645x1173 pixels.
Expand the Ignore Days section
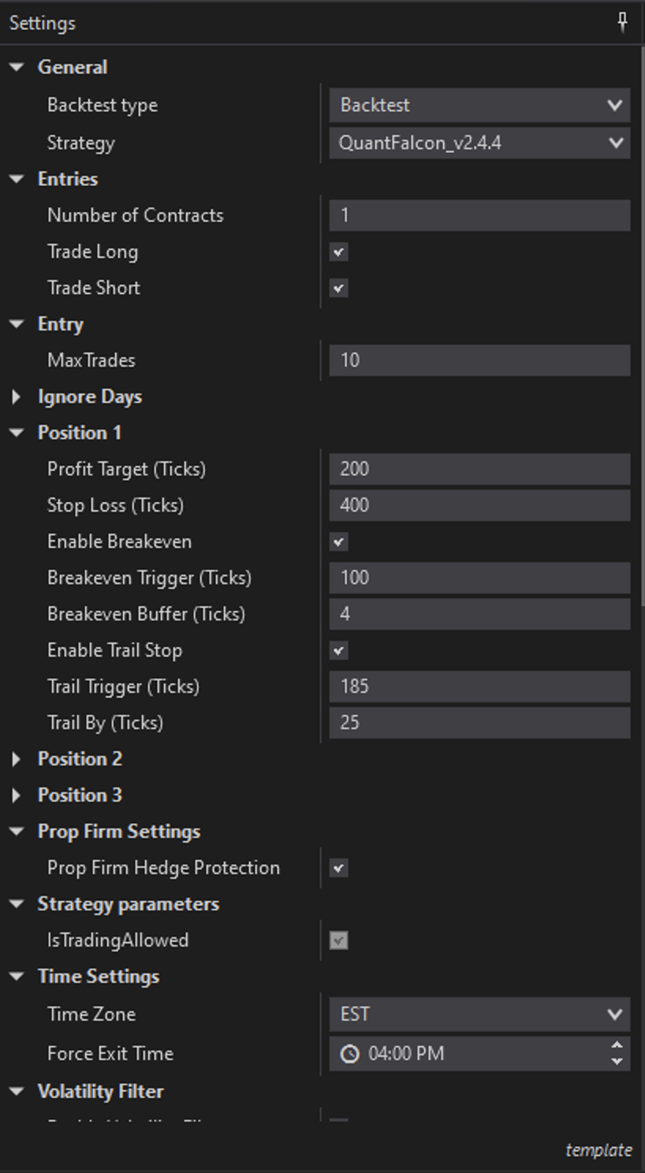coord(17,397)
